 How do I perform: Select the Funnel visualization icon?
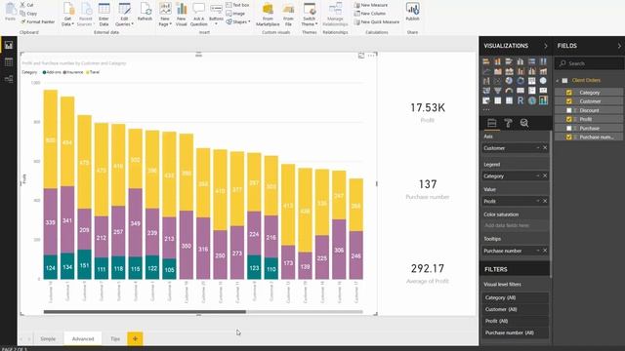pyautogui.click(x=497, y=91)
